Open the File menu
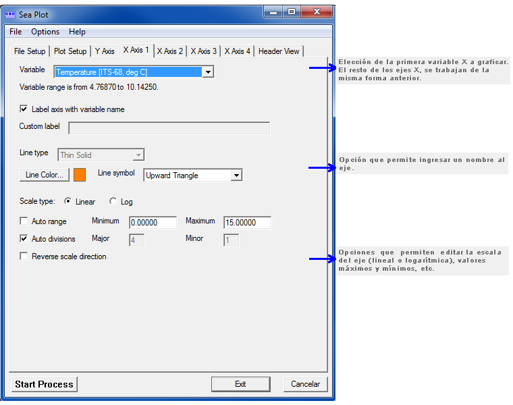The height and width of the screenshot is (405, 513). (x=16, y=32)
